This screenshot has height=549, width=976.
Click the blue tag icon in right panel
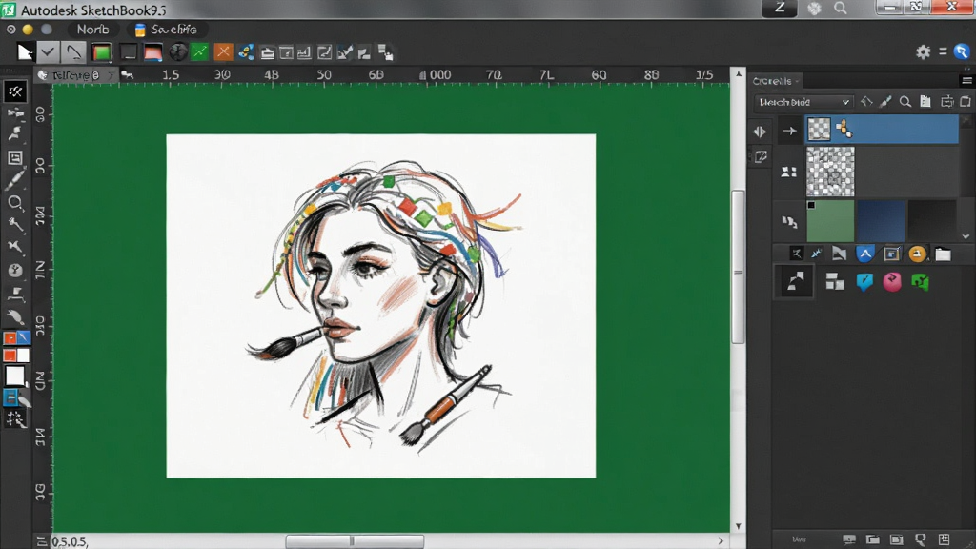pyautogui.click(x=864, y=282)
